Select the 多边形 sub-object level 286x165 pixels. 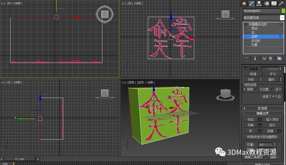[x=256, y=41]
